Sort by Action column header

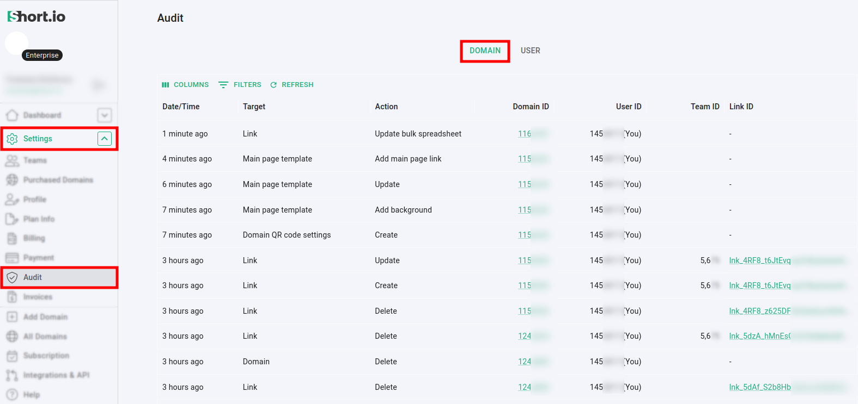pyautogui.click(x=386, y=107)
